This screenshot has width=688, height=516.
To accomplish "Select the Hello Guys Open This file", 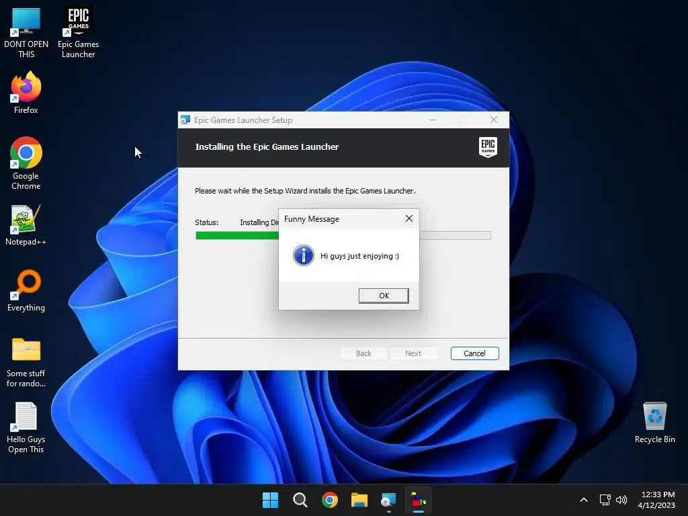I will click(26, 428).
